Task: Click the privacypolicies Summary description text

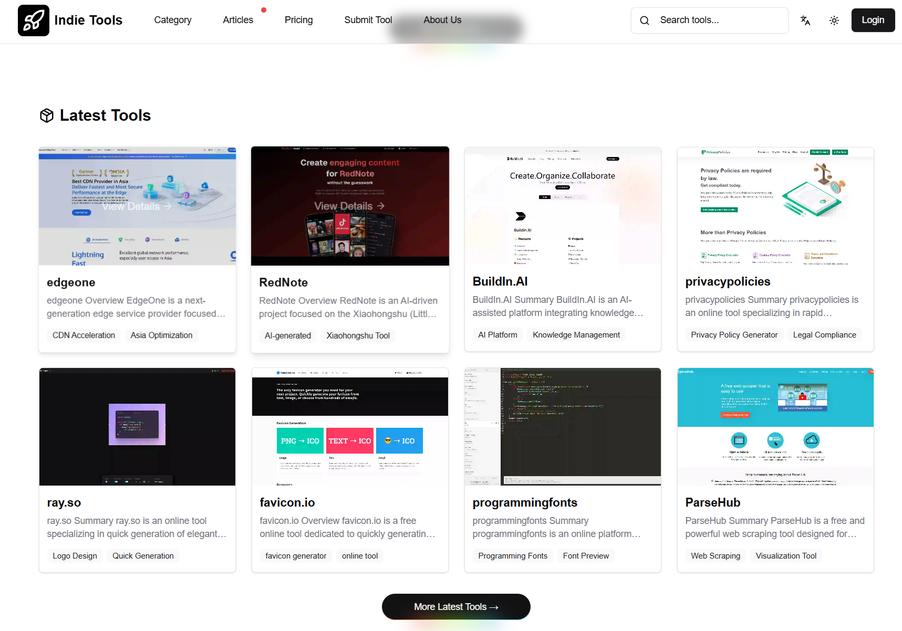Action: [x=772, y=306]
